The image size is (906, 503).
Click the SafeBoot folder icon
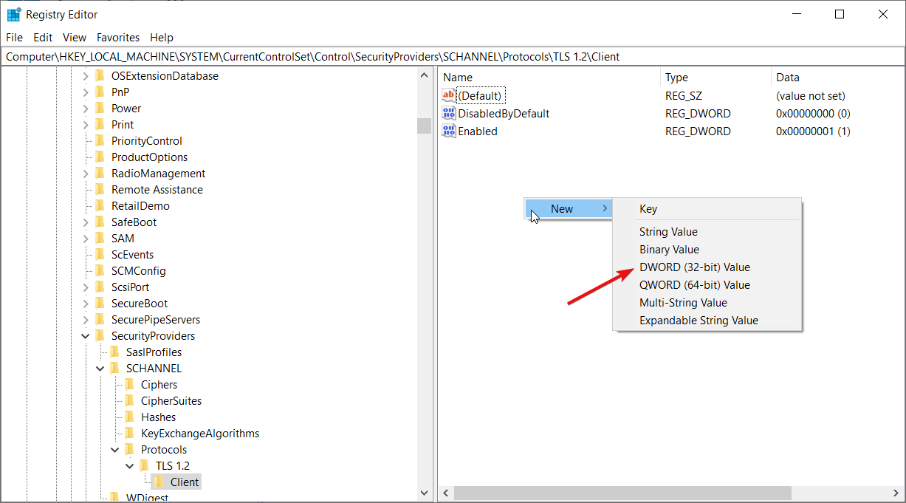(x=100, y=222)
